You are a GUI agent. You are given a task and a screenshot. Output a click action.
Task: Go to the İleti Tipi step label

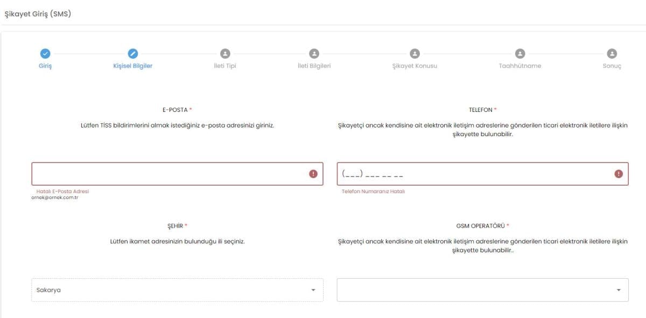[225, 66]
